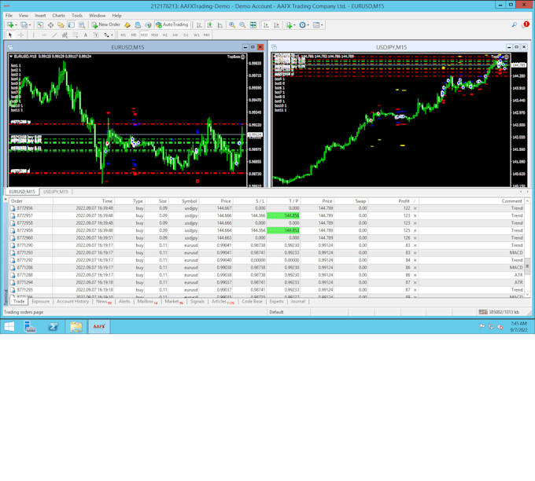Select the M1 timeframe
This screenshot has height=481, width=535.
pyautogui.click(x=124, y=35)
